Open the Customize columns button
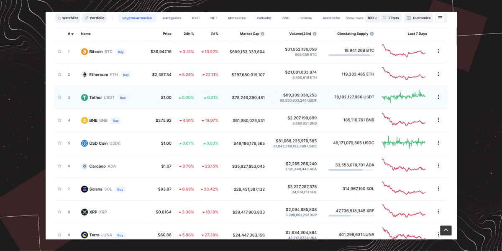This screenshot has height=251, width=502. pyautogui.click(x=419, y=18)
